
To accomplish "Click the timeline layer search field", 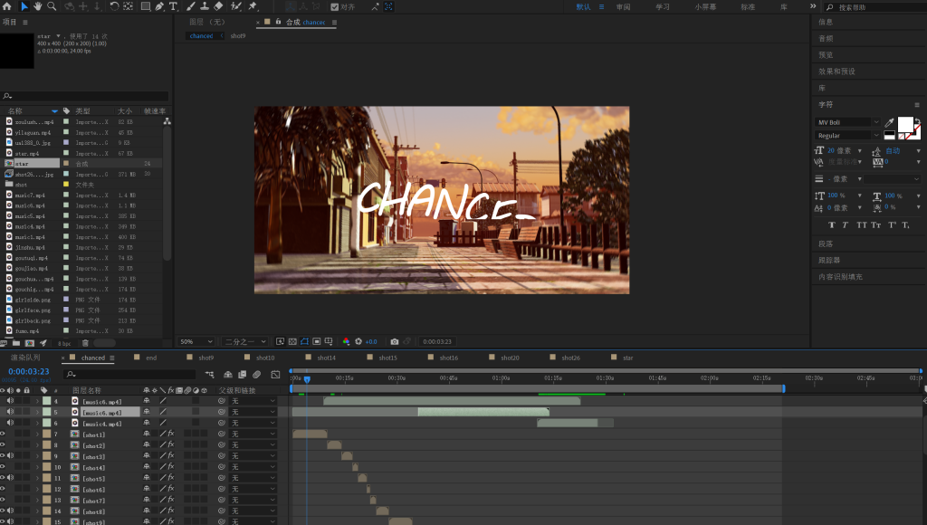I will 130,374.
